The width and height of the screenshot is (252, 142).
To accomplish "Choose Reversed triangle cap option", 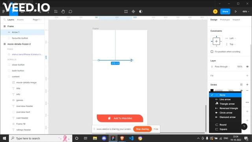I will pos(225,108).
